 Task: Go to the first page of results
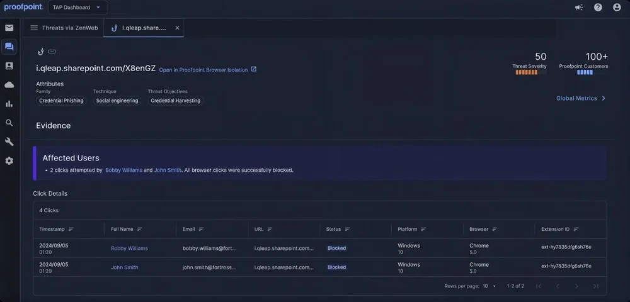539,286
